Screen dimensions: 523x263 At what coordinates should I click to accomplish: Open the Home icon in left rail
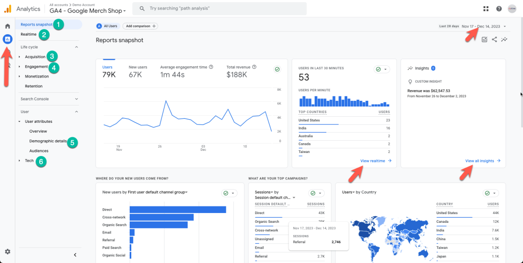point(7,27)
